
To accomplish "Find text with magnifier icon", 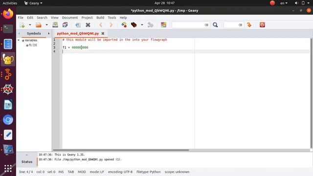I will click(x=215, y=25).
